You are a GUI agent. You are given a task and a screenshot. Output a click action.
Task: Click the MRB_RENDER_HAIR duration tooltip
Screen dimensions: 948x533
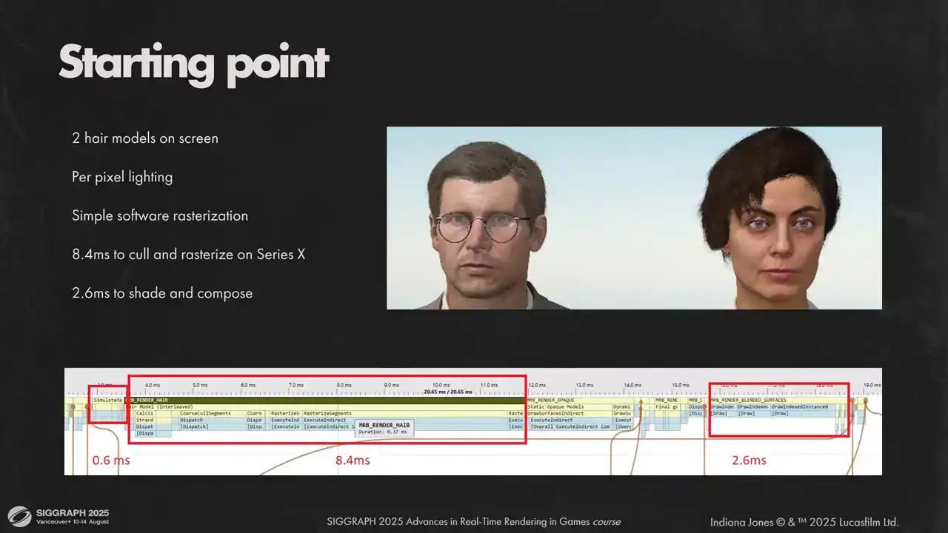384,428
